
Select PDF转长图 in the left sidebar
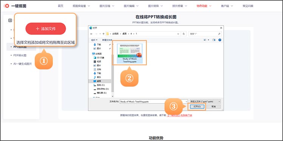(x=20, y=55)
